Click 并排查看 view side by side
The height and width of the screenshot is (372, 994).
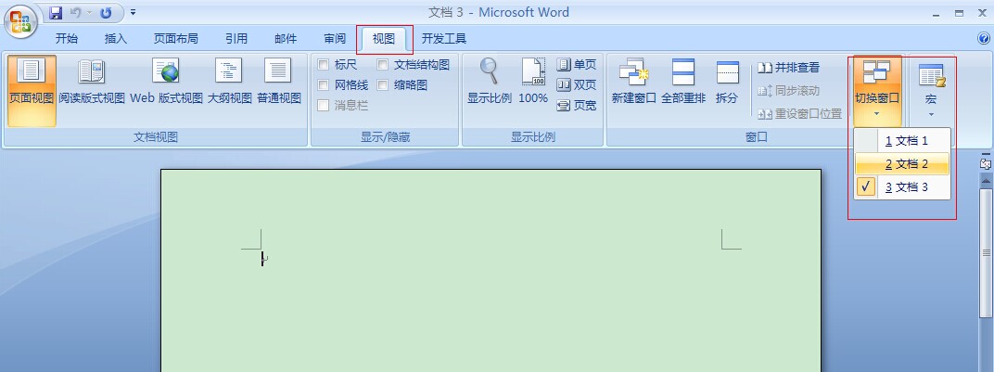click(x=788, y=67)
